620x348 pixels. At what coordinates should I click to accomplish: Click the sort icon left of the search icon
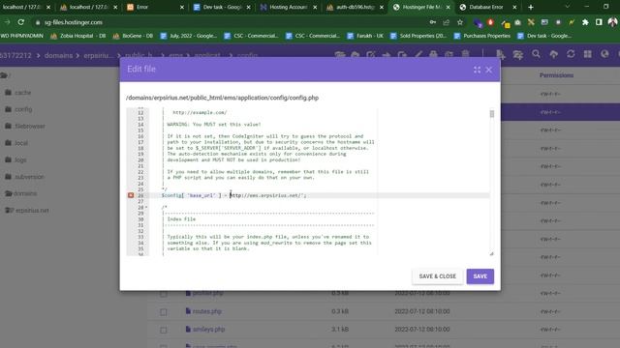(517, 54)
